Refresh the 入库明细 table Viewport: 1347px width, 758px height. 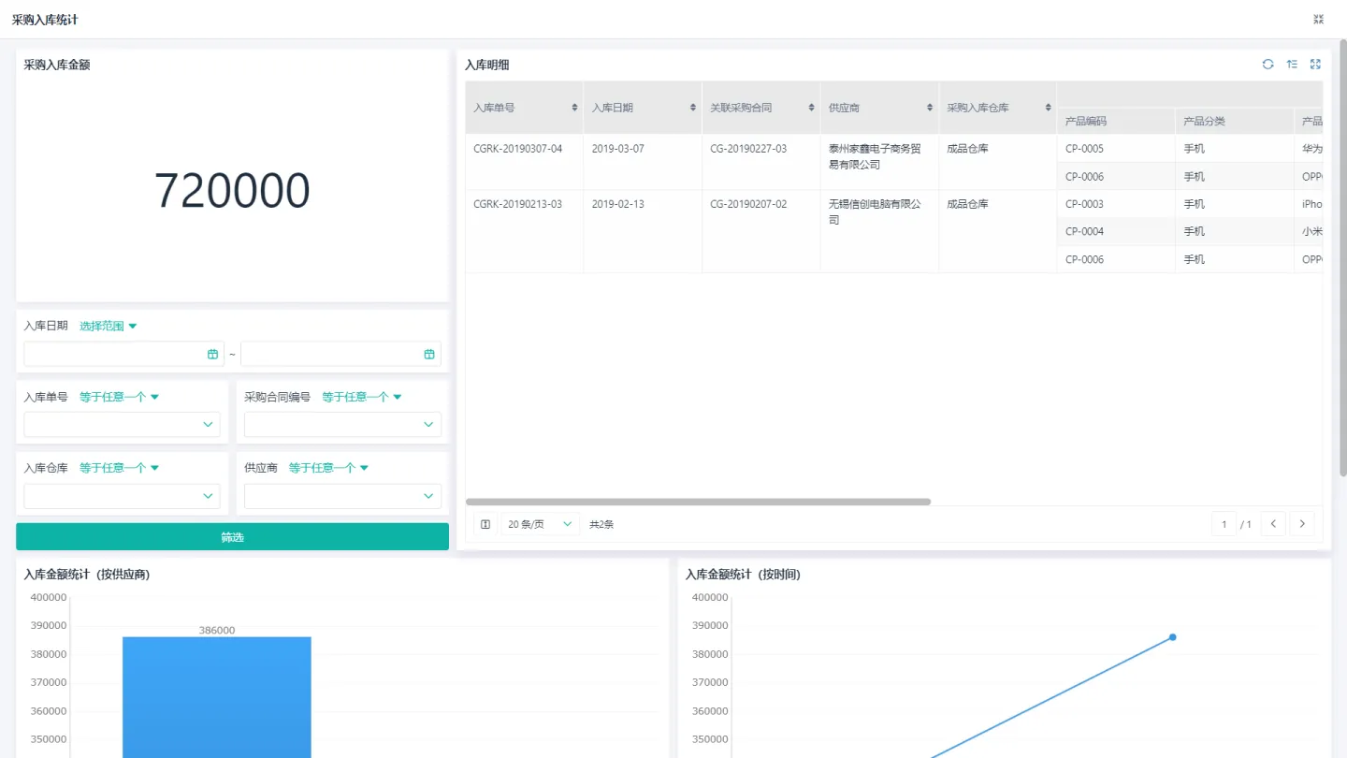click(x=1267, y=65)
